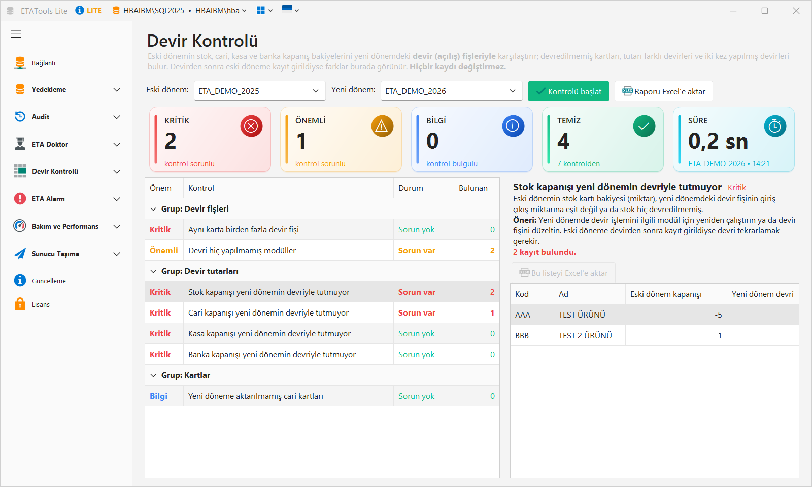This screenshot has width=812, height=487.
Task: Click the Audit history icon
Action: (20, 117)
